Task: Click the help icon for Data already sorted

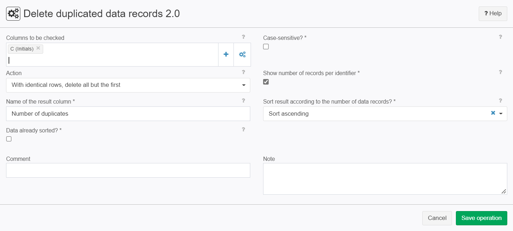Action: pyautogui.click(x=243, y=130)
